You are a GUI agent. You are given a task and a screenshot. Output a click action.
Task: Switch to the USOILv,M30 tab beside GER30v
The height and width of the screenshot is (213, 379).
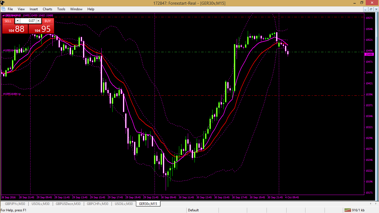click(x=123, y=204)
